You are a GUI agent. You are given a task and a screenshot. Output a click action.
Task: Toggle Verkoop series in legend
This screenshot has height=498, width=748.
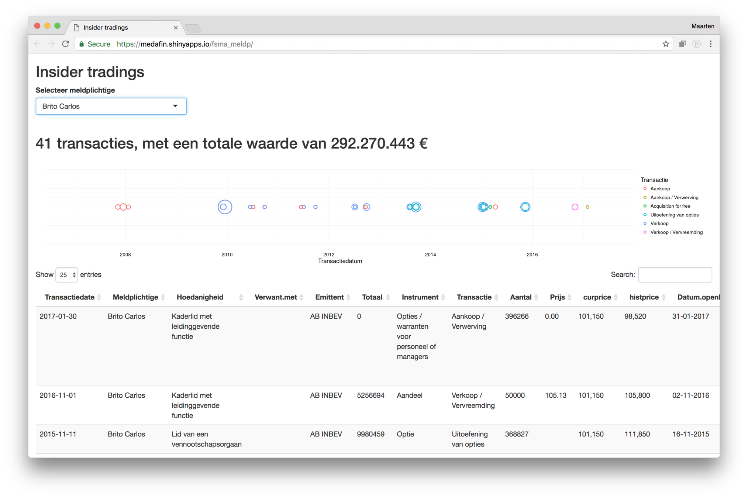(659, 224)
